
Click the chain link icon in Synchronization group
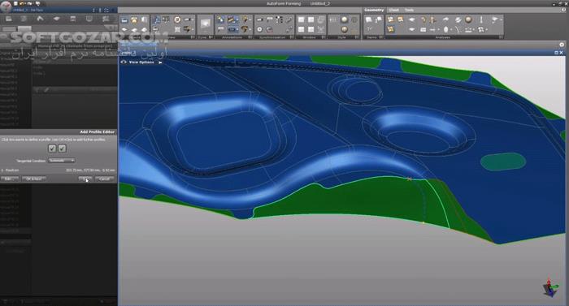(289, 20)
